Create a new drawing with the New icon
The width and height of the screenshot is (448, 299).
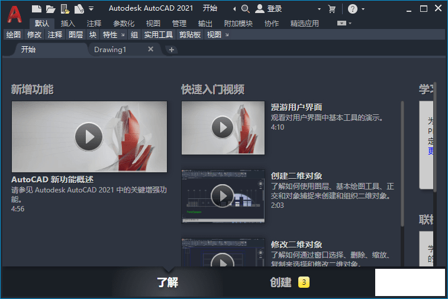click(37, 9)
